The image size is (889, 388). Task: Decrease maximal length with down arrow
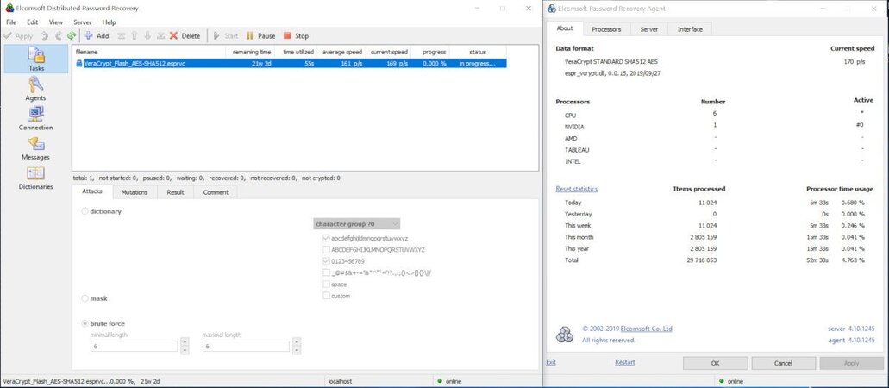click(297, 350)
